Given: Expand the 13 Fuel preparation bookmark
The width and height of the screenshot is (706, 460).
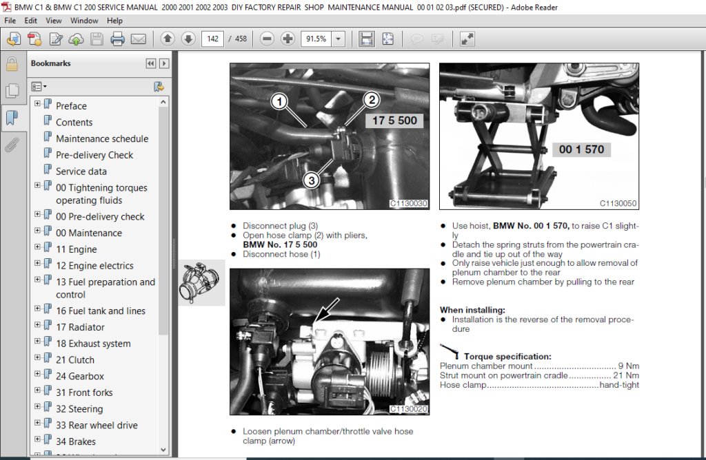Looking at the screenshot, I should coord(37,280).
